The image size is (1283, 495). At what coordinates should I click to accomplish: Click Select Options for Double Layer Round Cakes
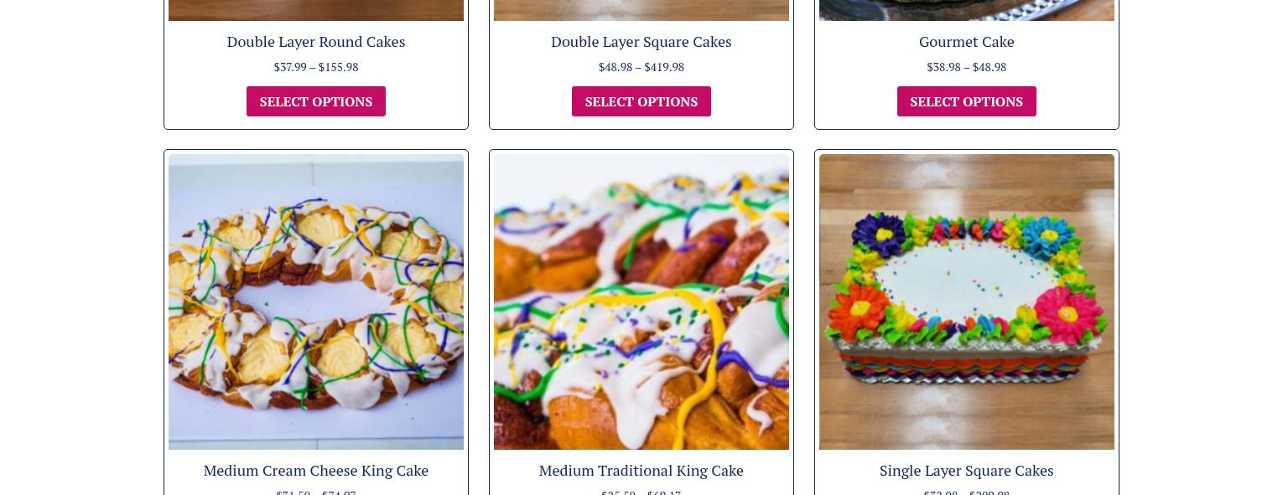point(316,101)
